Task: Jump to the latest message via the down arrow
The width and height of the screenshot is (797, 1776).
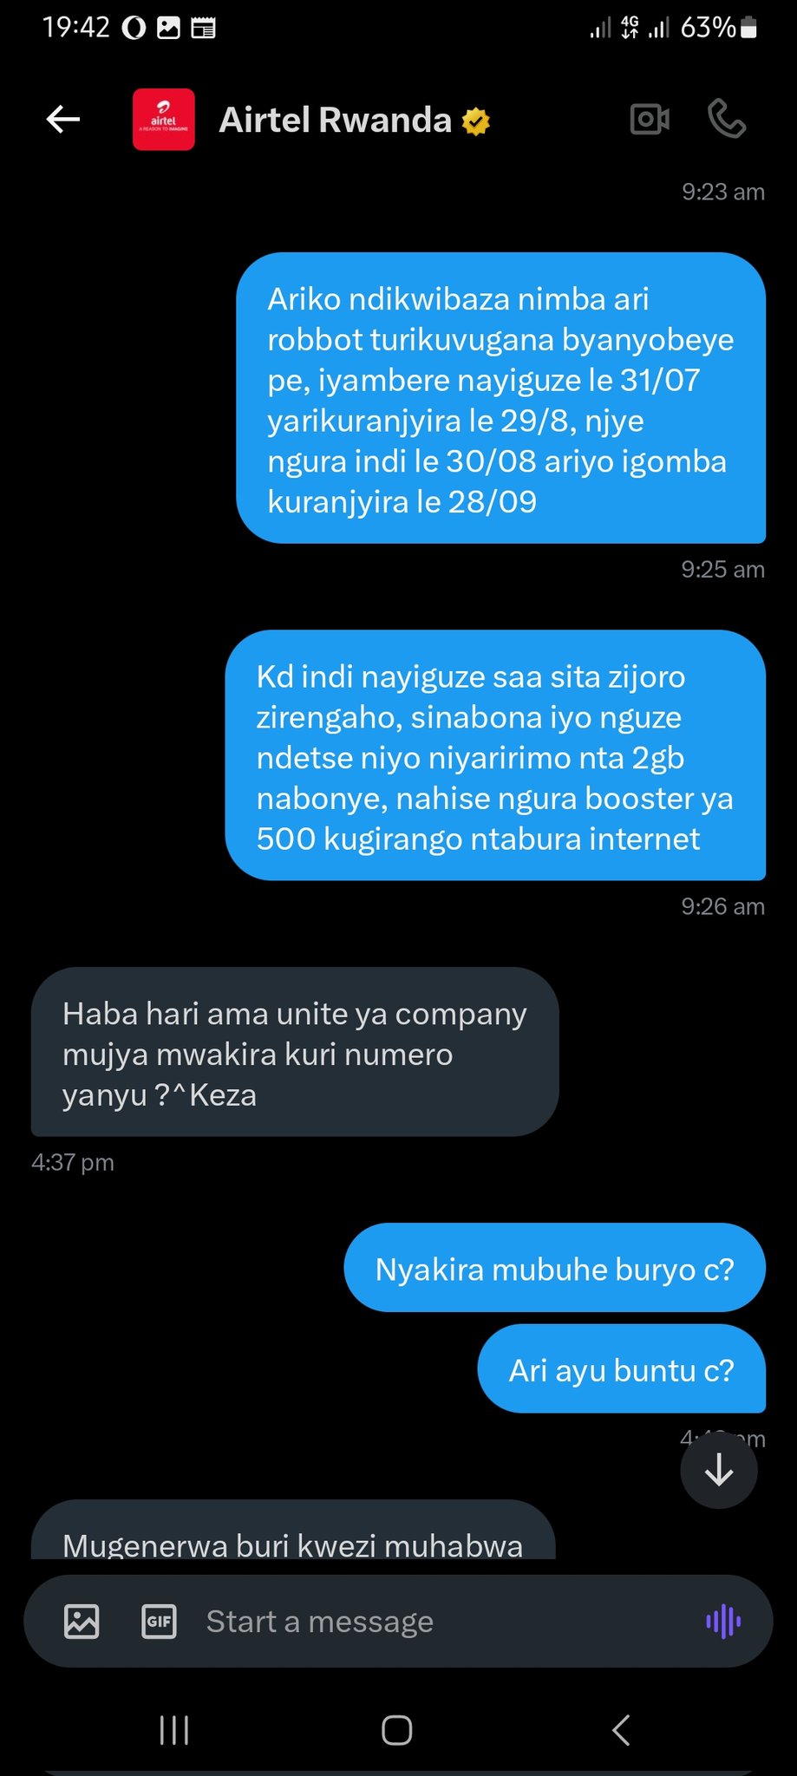Action: 719,1471
